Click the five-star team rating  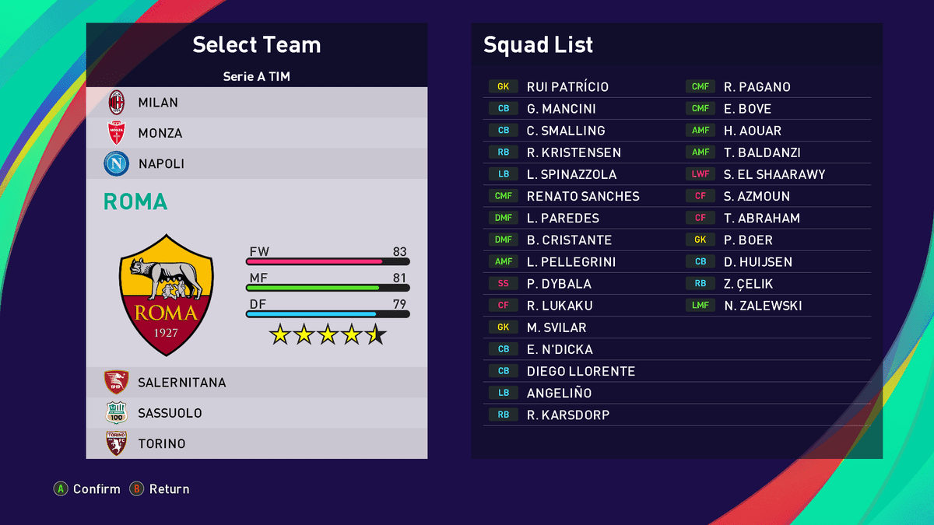click(x=328, y=335)
